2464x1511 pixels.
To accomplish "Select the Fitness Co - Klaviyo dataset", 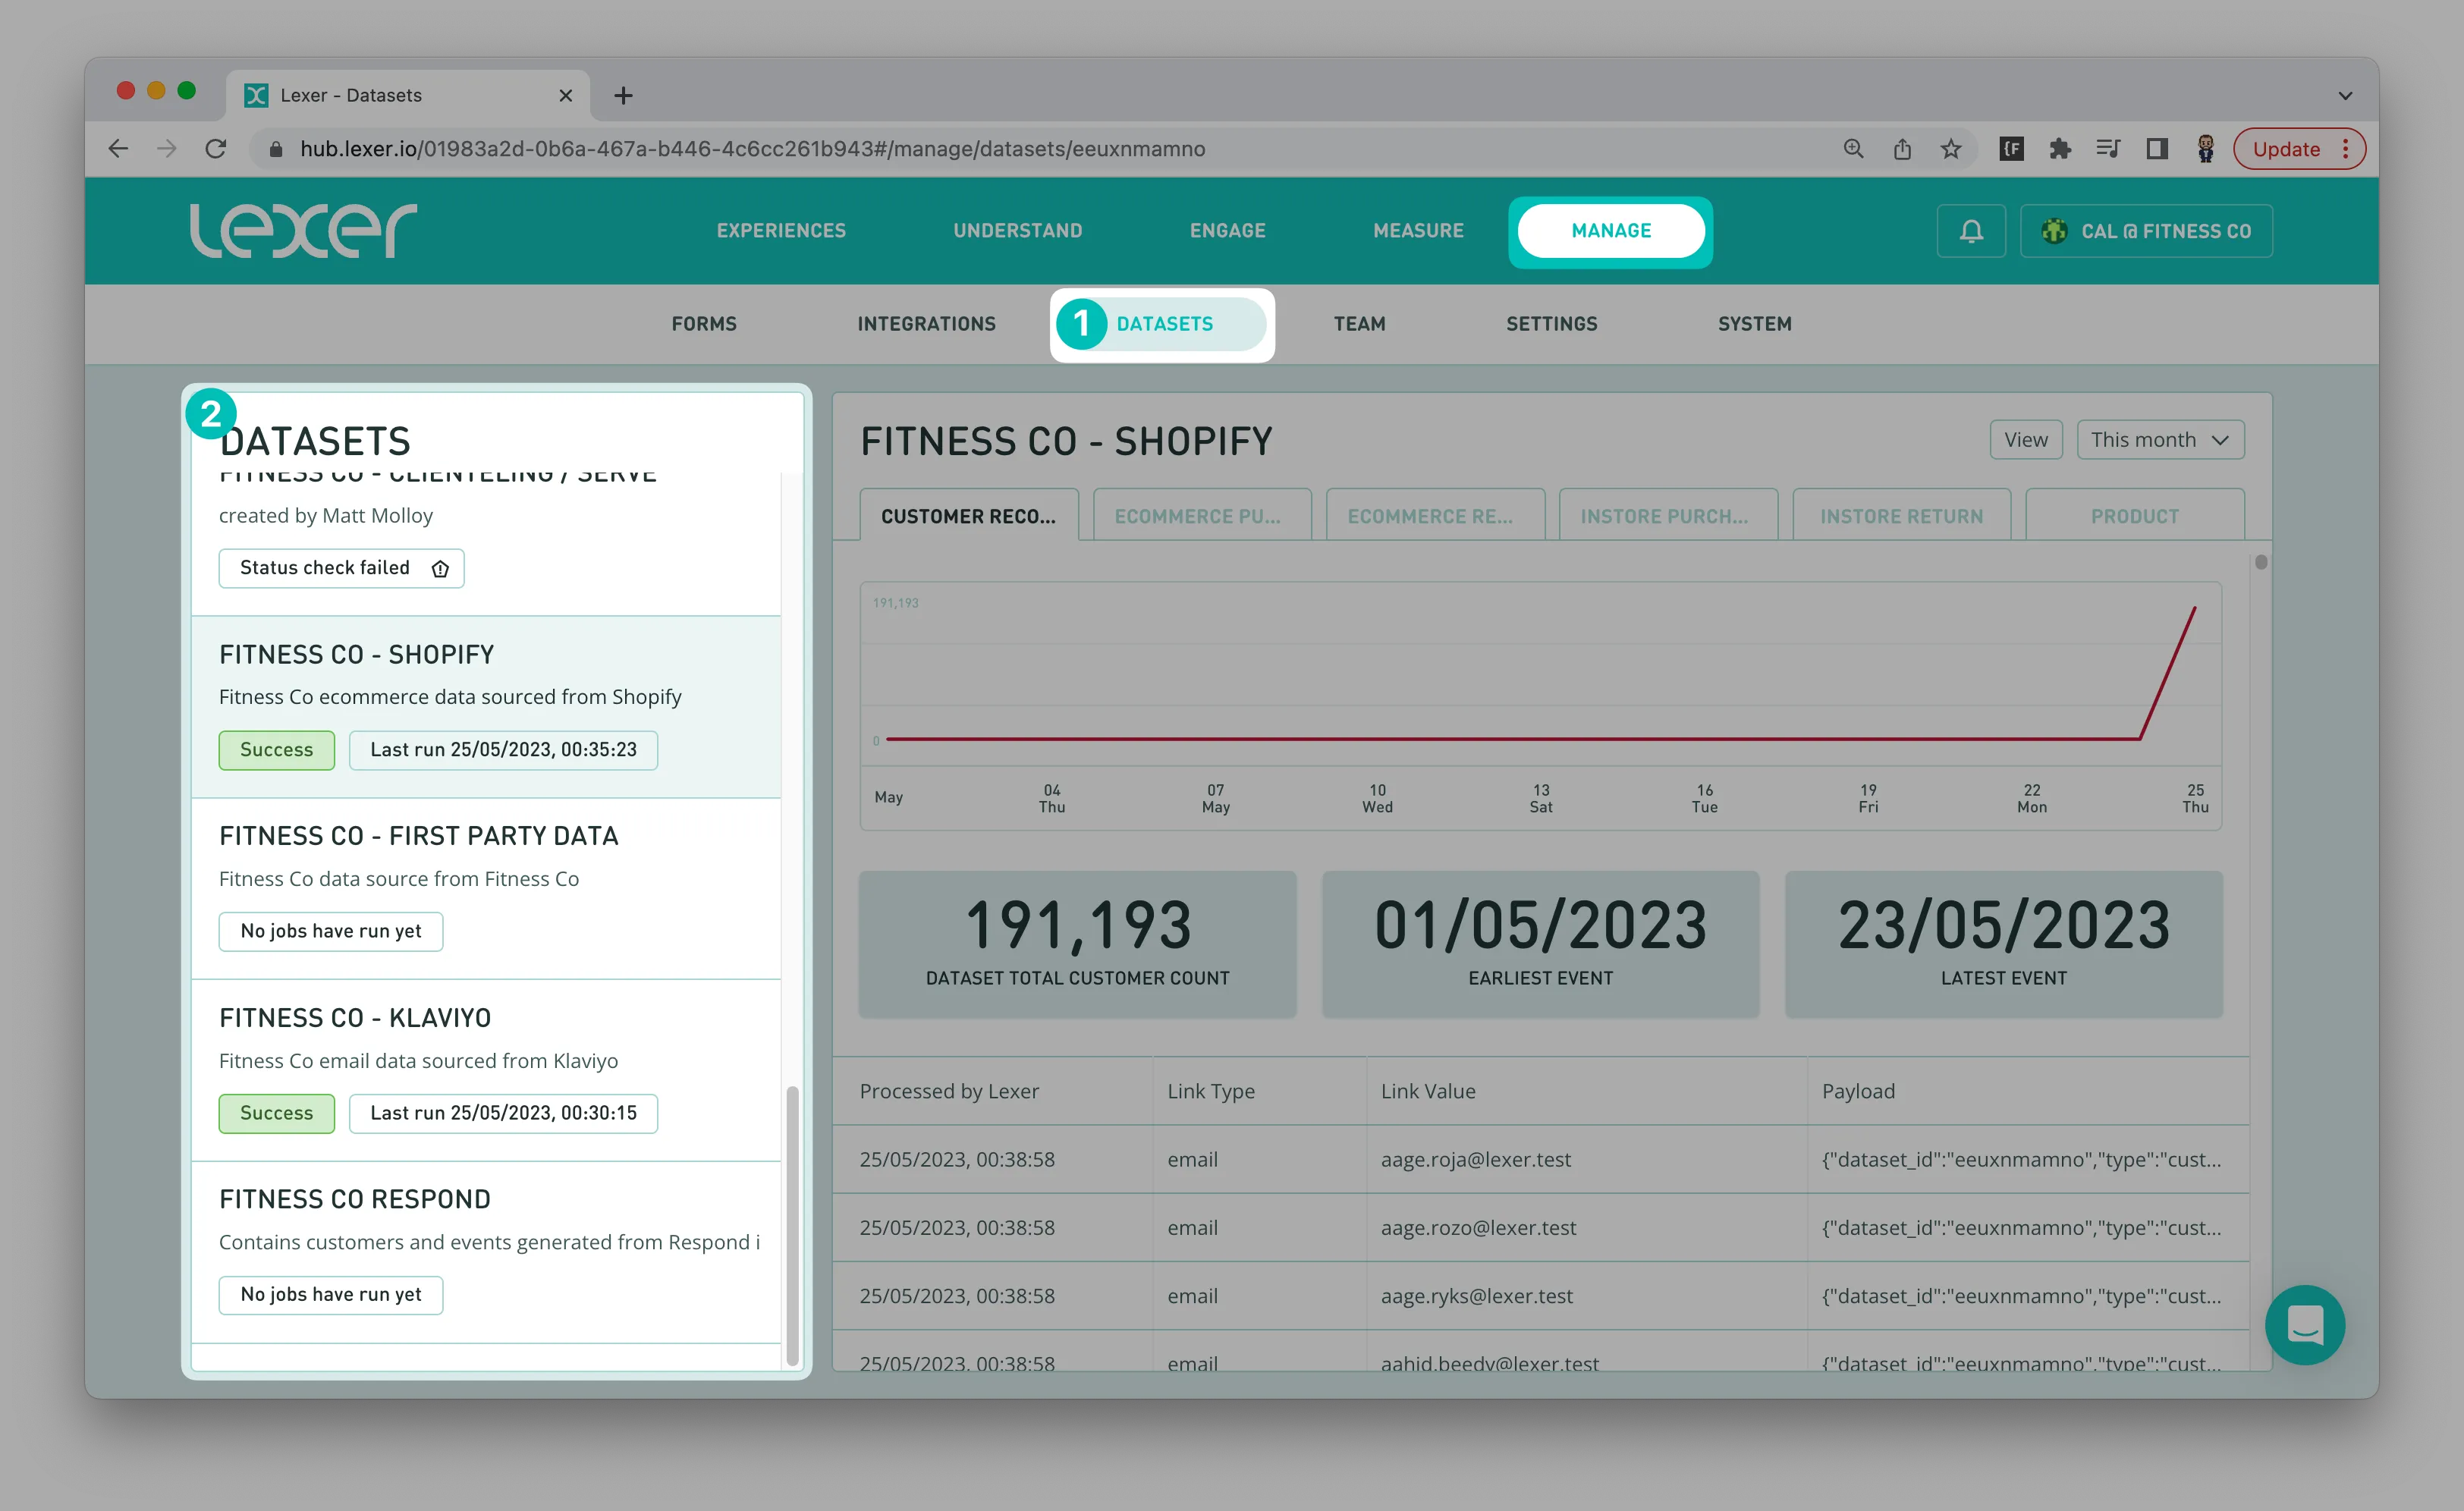I will pyautogui.click(x=355, y=1018).
